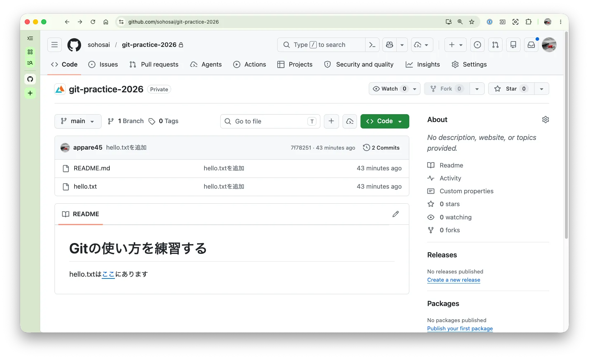Expand the Copilot options dropdown arrow
The width and height of the screenshot is (589, 359).
click(x=402, y=45)
